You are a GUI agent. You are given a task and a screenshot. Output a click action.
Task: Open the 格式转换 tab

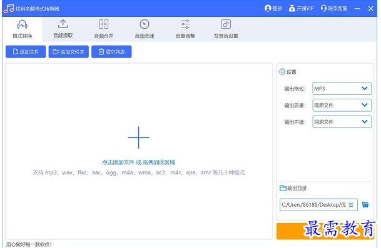tap(23, 29)
